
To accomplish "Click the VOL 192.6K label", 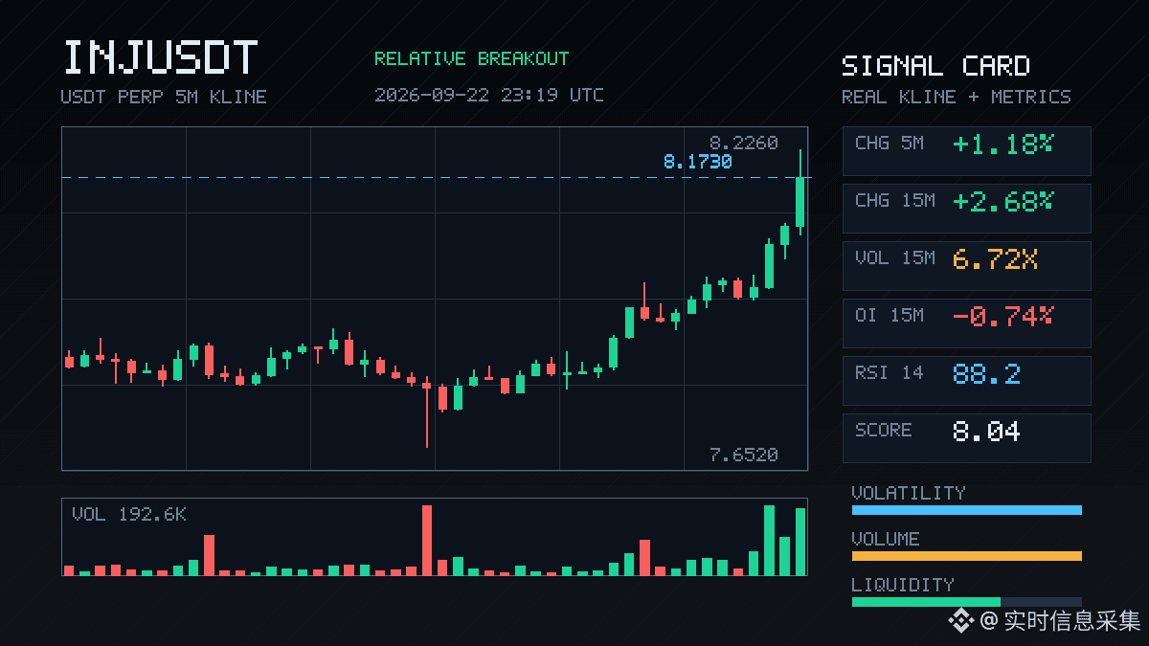I will pos(129,515).
